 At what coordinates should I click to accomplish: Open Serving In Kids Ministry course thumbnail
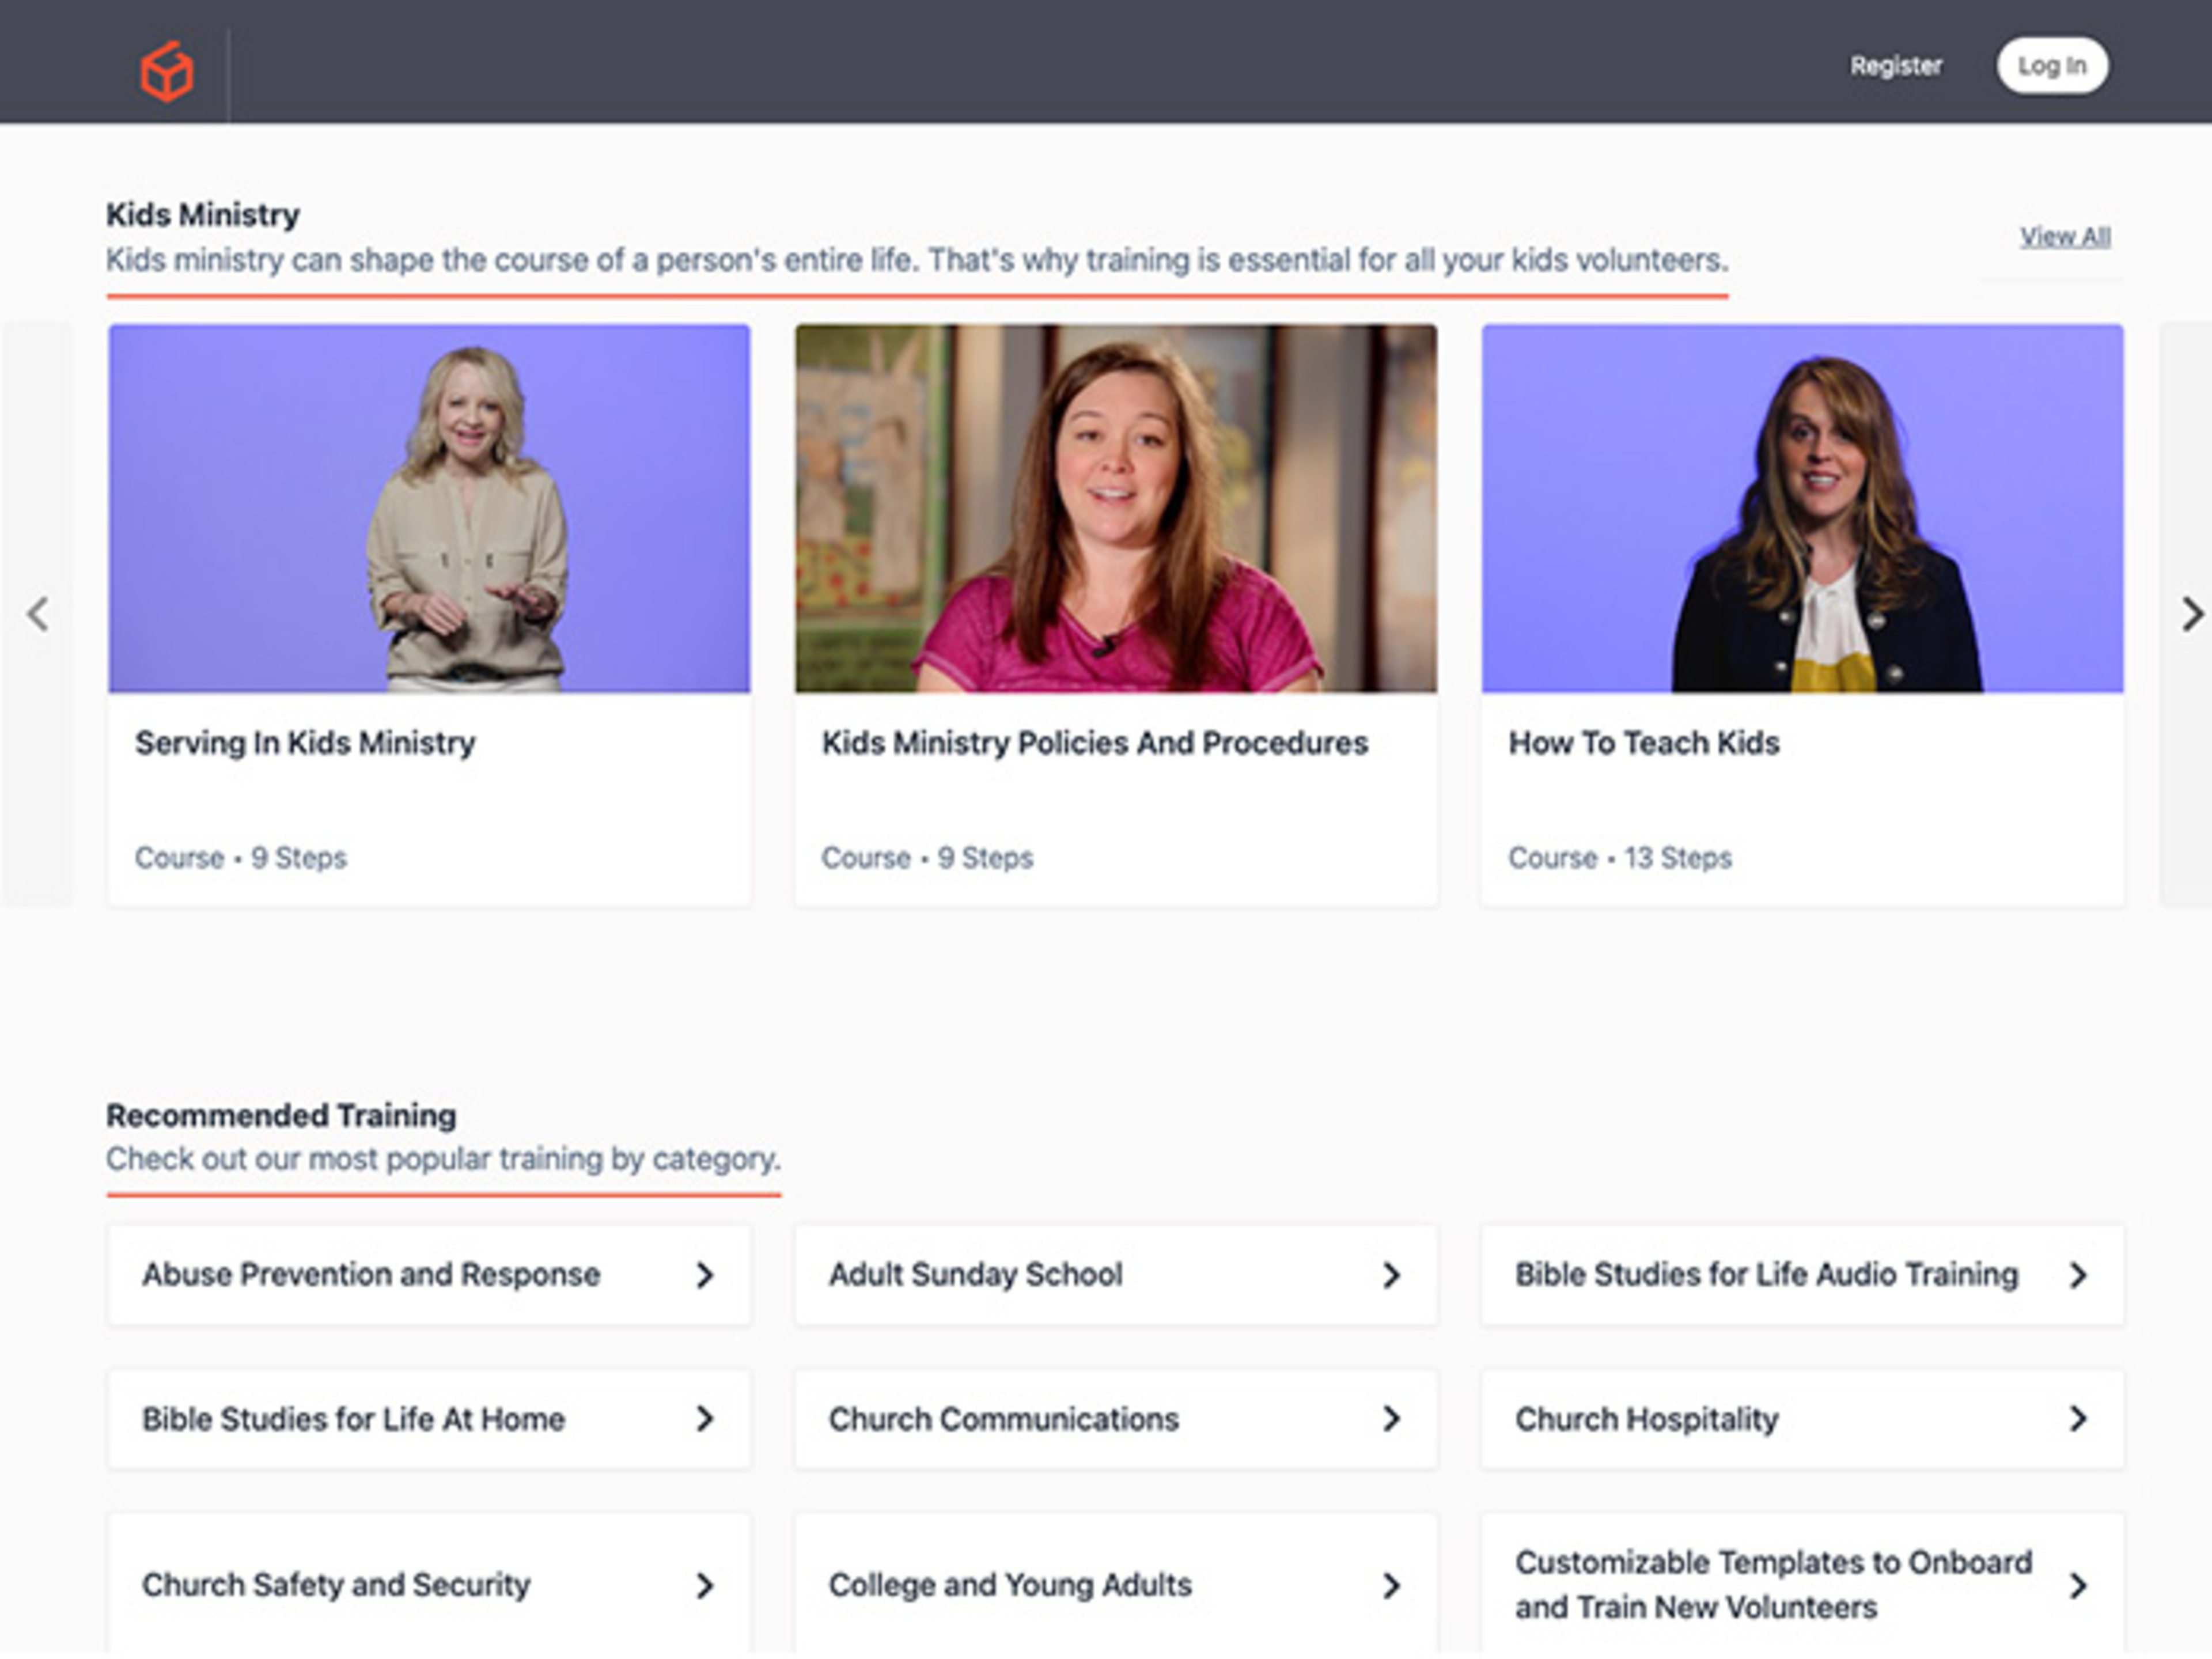pyautogui.click(x=429, y=508)
